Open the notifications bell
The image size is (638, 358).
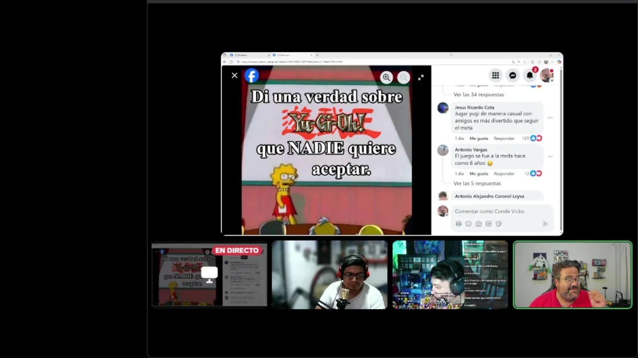[x=530, y=75]
